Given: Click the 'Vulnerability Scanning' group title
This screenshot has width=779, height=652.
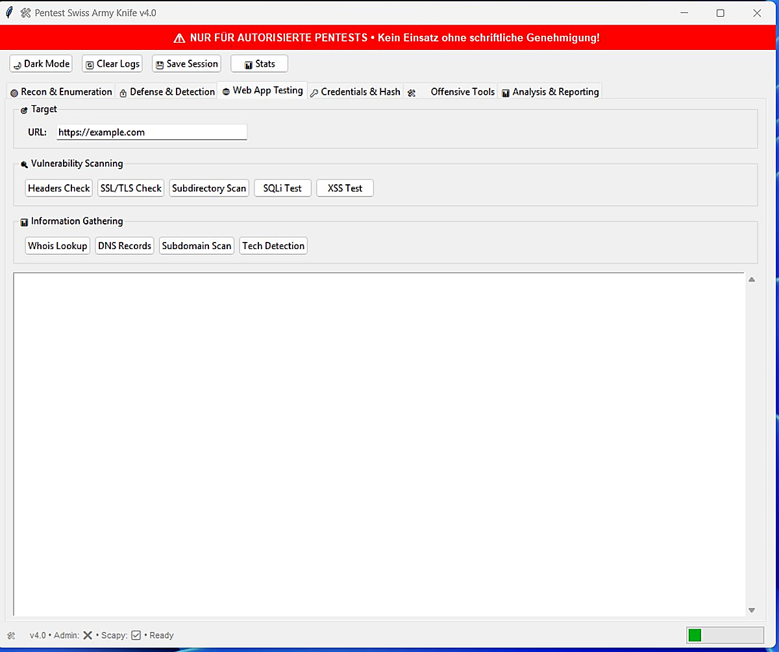Looking at the screenshot, I should coord(77,163).
